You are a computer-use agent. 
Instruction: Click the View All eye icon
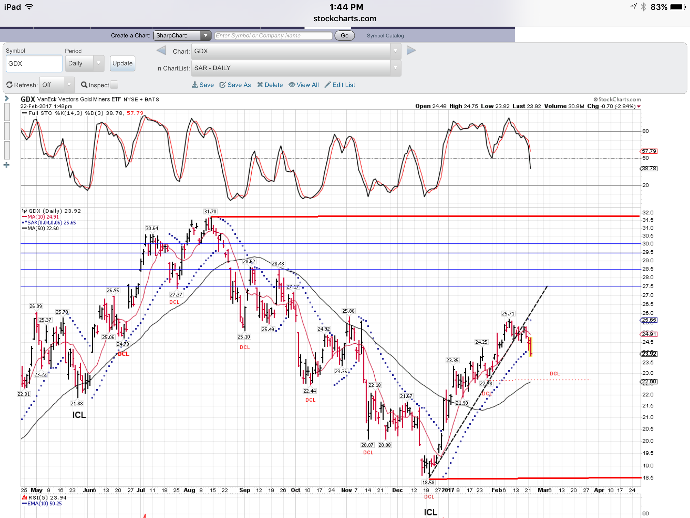point(292,85)
